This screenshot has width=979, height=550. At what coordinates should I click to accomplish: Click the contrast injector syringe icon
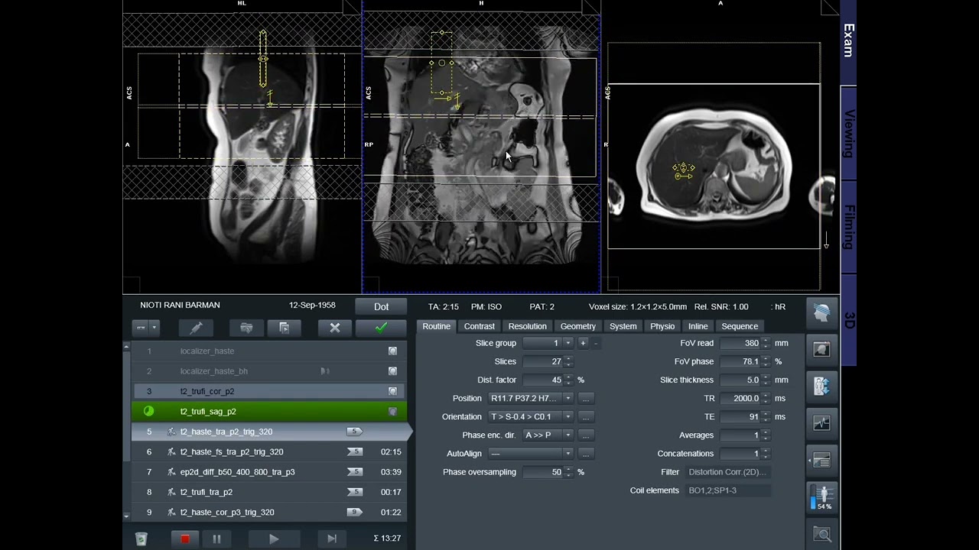pos(196,328)
